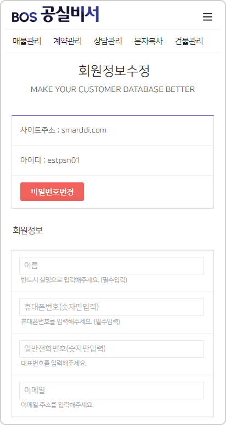The width and height of the screenshot is (226, 425).
Task: Click the red 비밀번호변경 button
Action: tap(52, 192)
